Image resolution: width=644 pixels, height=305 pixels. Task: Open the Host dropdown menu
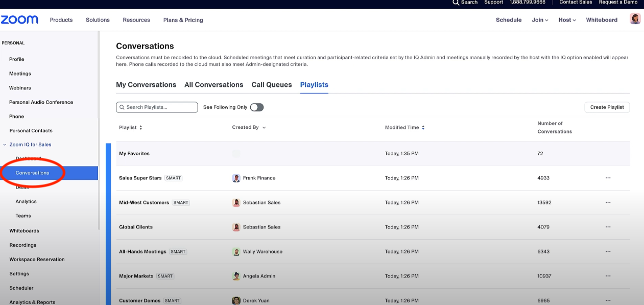(x=567, y=20)
